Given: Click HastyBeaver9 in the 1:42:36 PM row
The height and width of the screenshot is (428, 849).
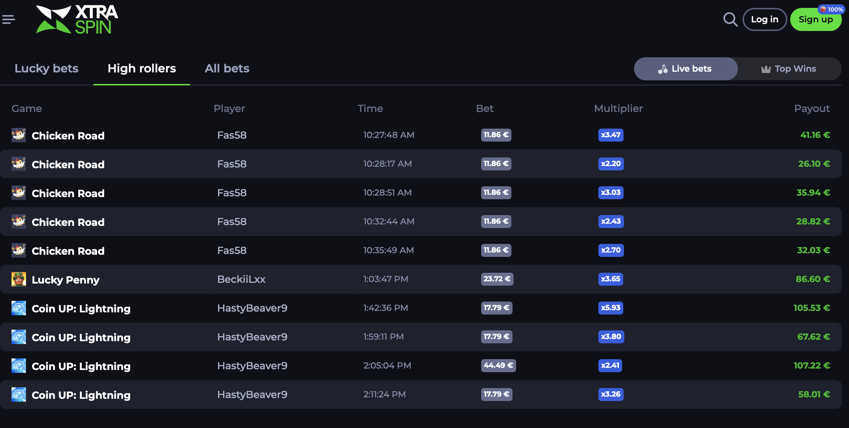Looking at the screenshot, I should point(252,308).
